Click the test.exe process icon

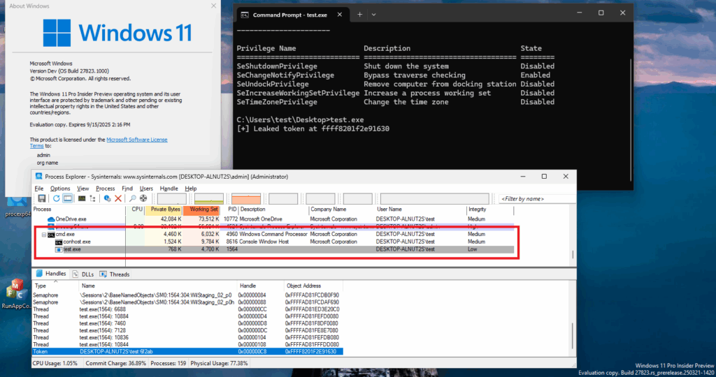tap(59, 249)
